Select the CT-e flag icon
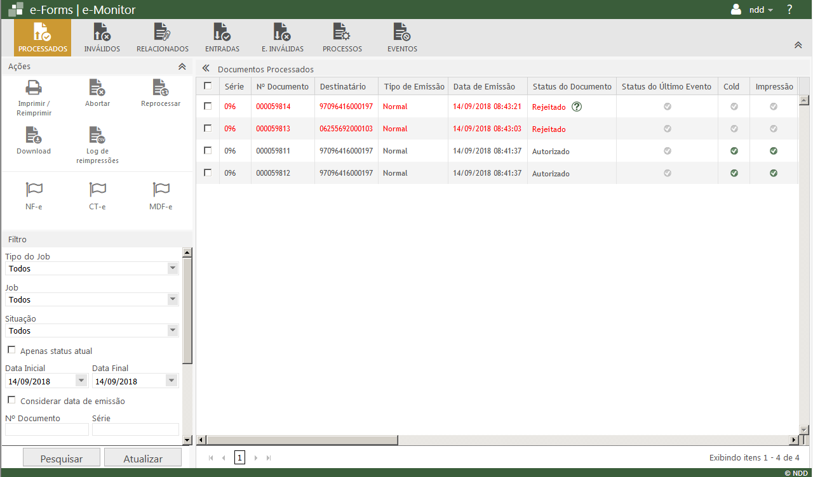The image size is (813, 477). click(x=97, y=190)
